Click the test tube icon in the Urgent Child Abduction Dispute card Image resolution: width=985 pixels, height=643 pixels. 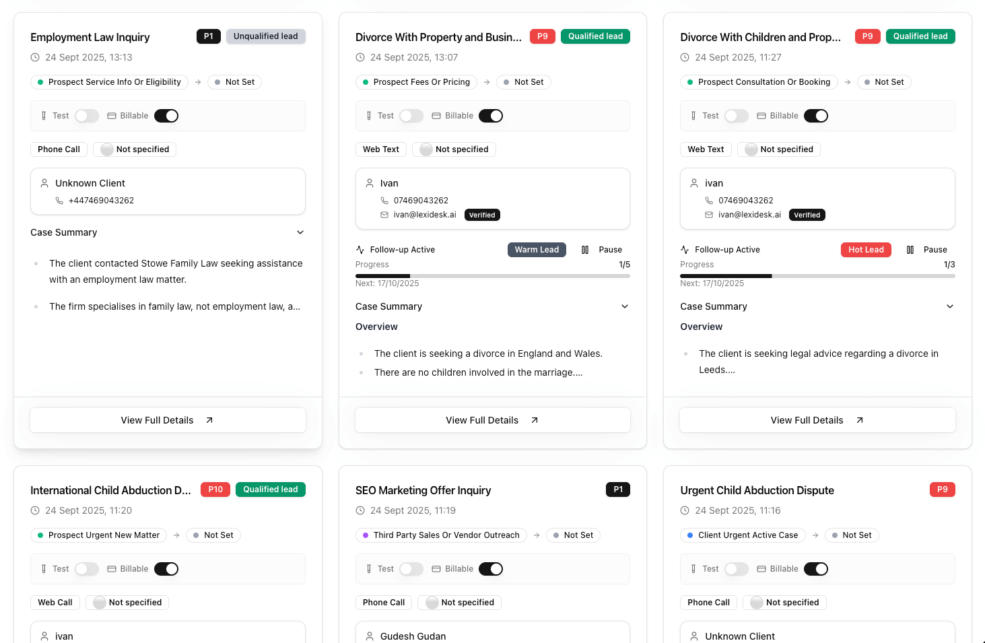tap(693, 569)
